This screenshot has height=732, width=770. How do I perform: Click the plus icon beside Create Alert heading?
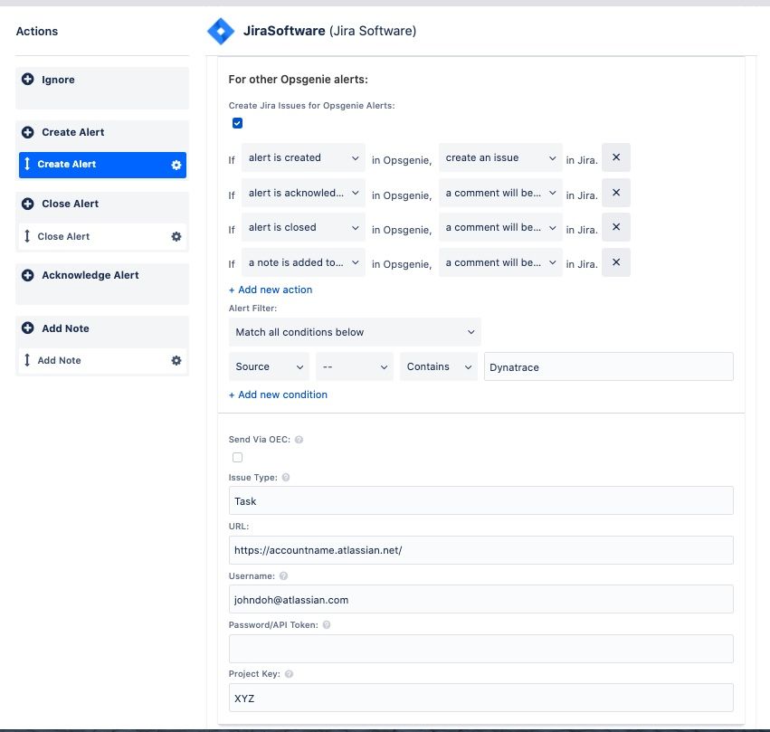point(28,132)
